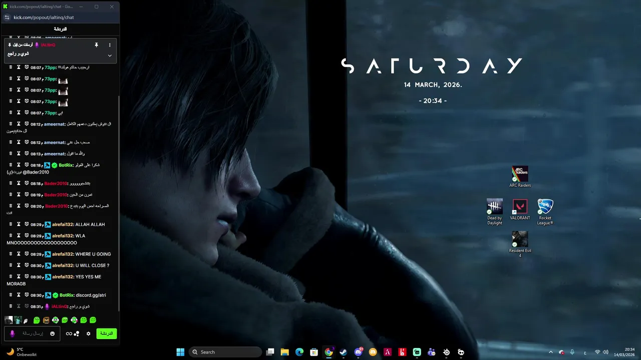Screen dimensions: 641x360
Task: Click ameernat username on 08:13 message
Action: (x=55, y=154)
